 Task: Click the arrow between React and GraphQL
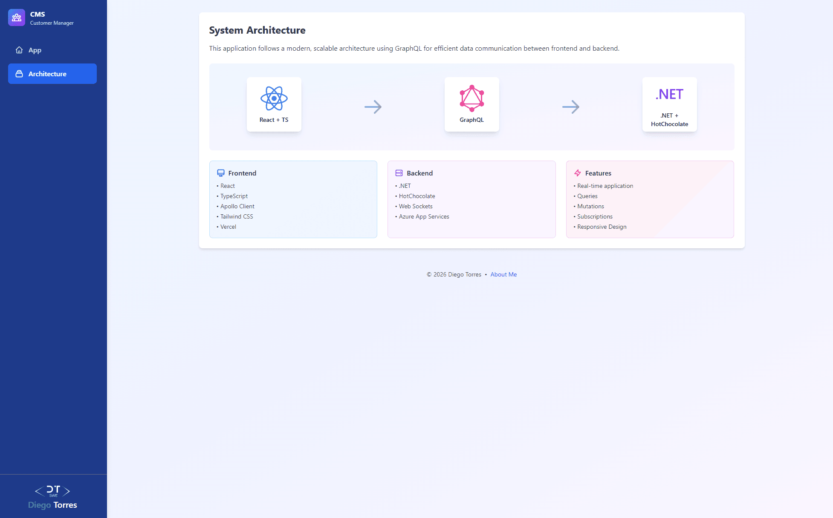pos(373,106)
